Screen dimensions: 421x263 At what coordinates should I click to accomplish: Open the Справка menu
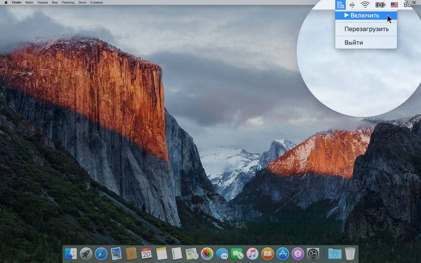[96, 3]
